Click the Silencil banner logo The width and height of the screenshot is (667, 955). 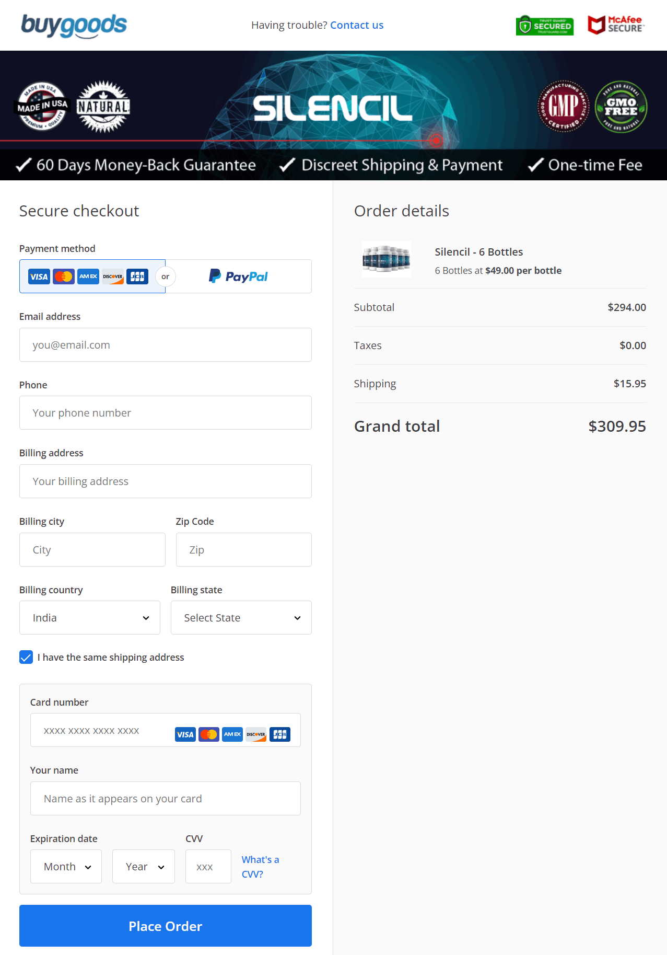click(x=333, y=108)
